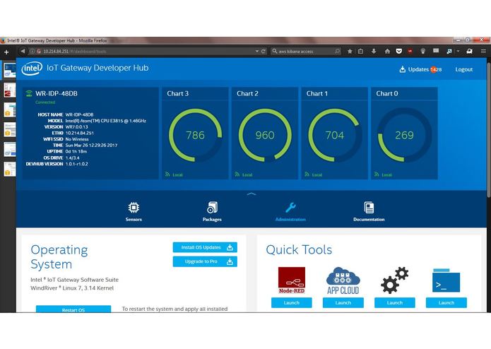Click the version value WR7.0.0.13

point(77,126)
